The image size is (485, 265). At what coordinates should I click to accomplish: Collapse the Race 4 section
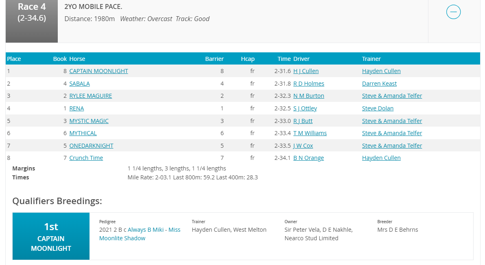(x=453, y=12)
